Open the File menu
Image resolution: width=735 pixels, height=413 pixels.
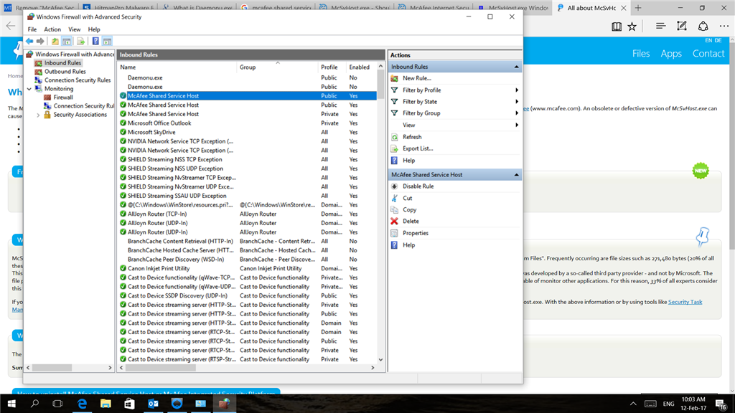click(32, 29)
